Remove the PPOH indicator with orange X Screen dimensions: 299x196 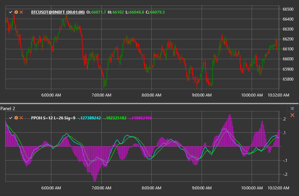[21, 118]
